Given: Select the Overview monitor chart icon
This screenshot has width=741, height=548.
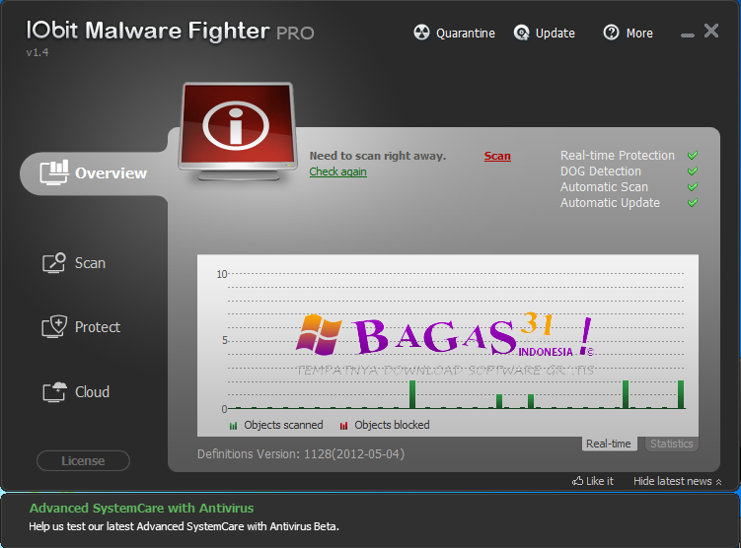Looking at the screenshot, I should pyautogui.click(x=54, y=172).
